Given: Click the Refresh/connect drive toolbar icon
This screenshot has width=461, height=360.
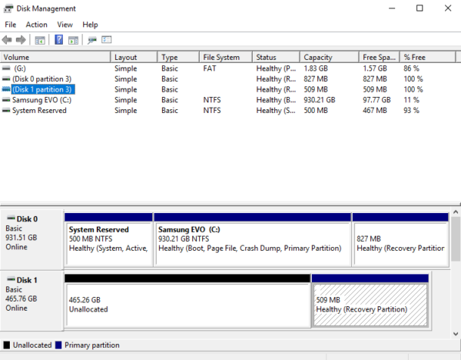Looking at the screenshot, I should pos(92,40).
